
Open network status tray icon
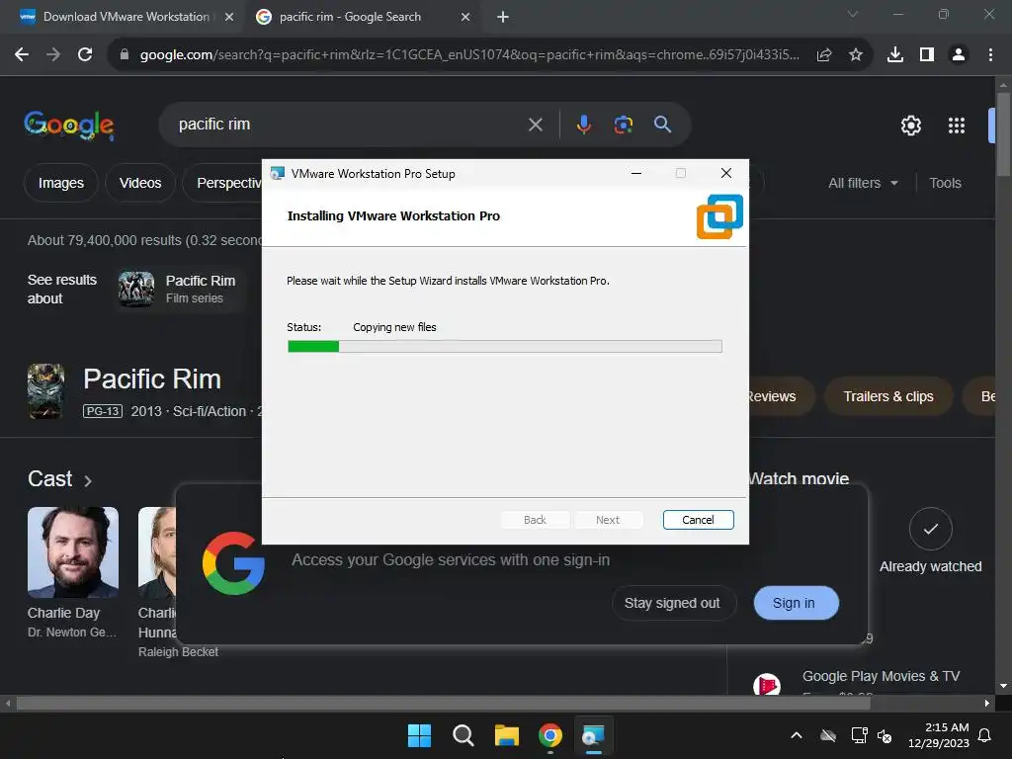click(x=859, y=735)
